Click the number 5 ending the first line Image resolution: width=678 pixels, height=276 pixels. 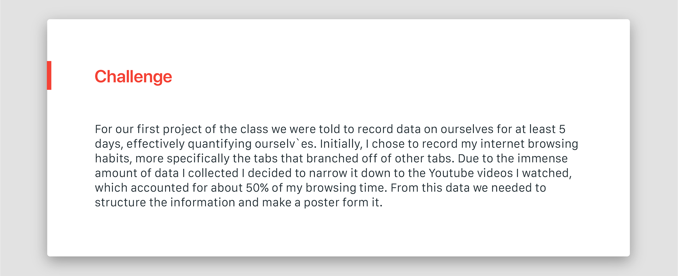coord(562,129)
